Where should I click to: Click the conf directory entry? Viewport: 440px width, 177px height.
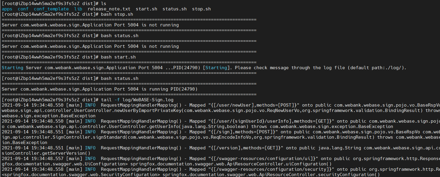pyautogui.click(x=23, y=9)
